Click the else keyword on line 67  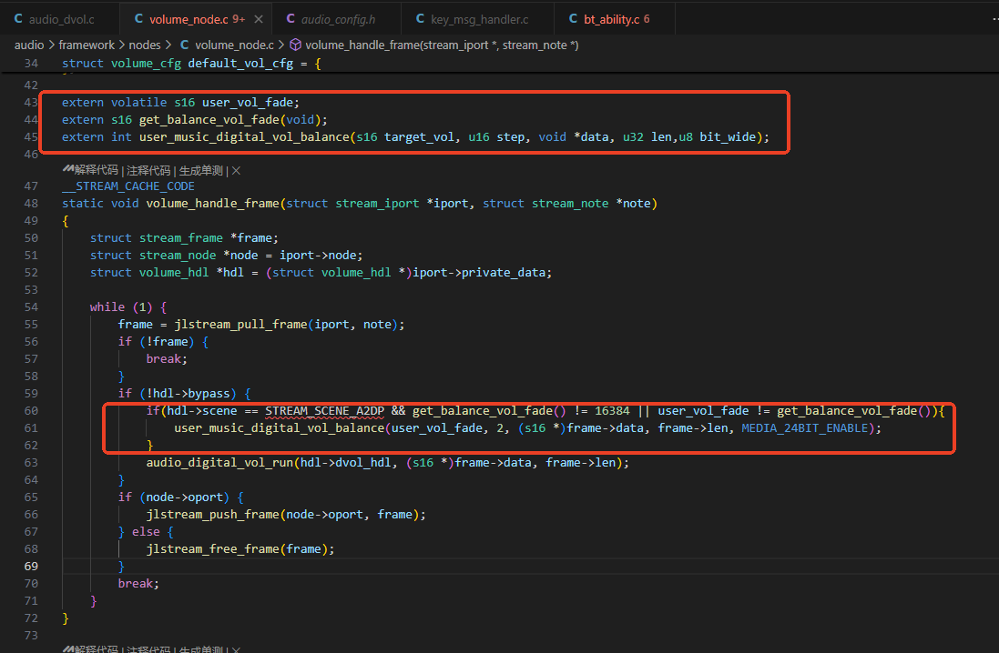point(146,532)
